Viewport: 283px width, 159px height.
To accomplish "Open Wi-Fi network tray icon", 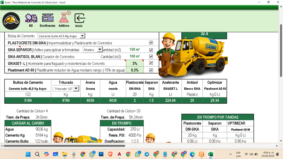I will click(246, 154).
